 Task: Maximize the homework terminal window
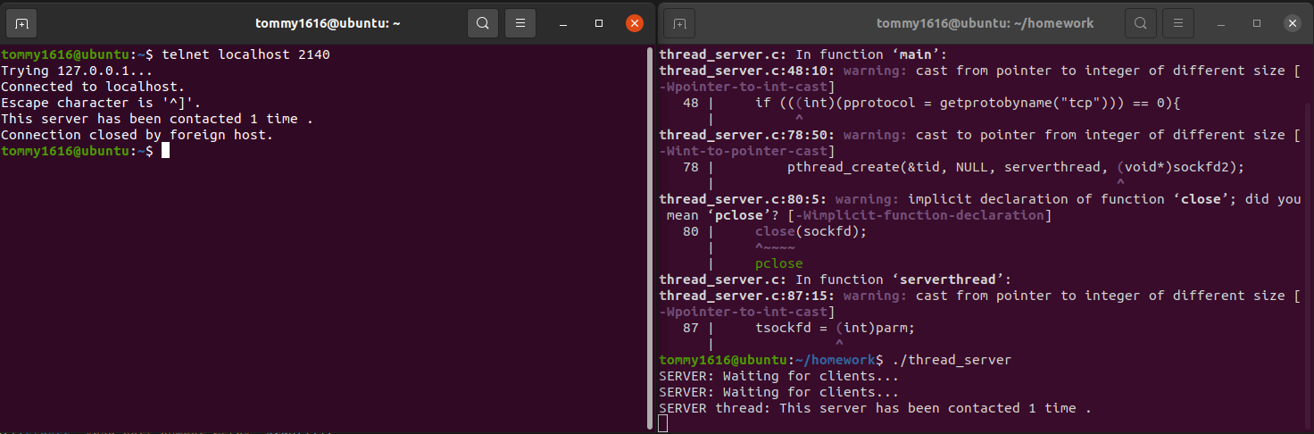click(x=1256, y=23)
